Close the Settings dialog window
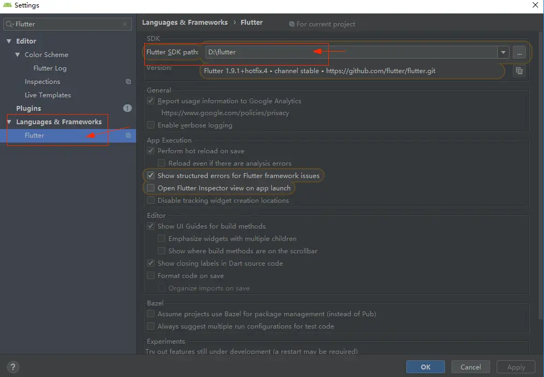The height and width of the screenshot is (377, 544). click(535, 5)
